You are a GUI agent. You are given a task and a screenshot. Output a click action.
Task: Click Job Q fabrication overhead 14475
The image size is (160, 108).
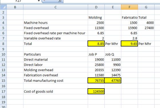point(113,75)
